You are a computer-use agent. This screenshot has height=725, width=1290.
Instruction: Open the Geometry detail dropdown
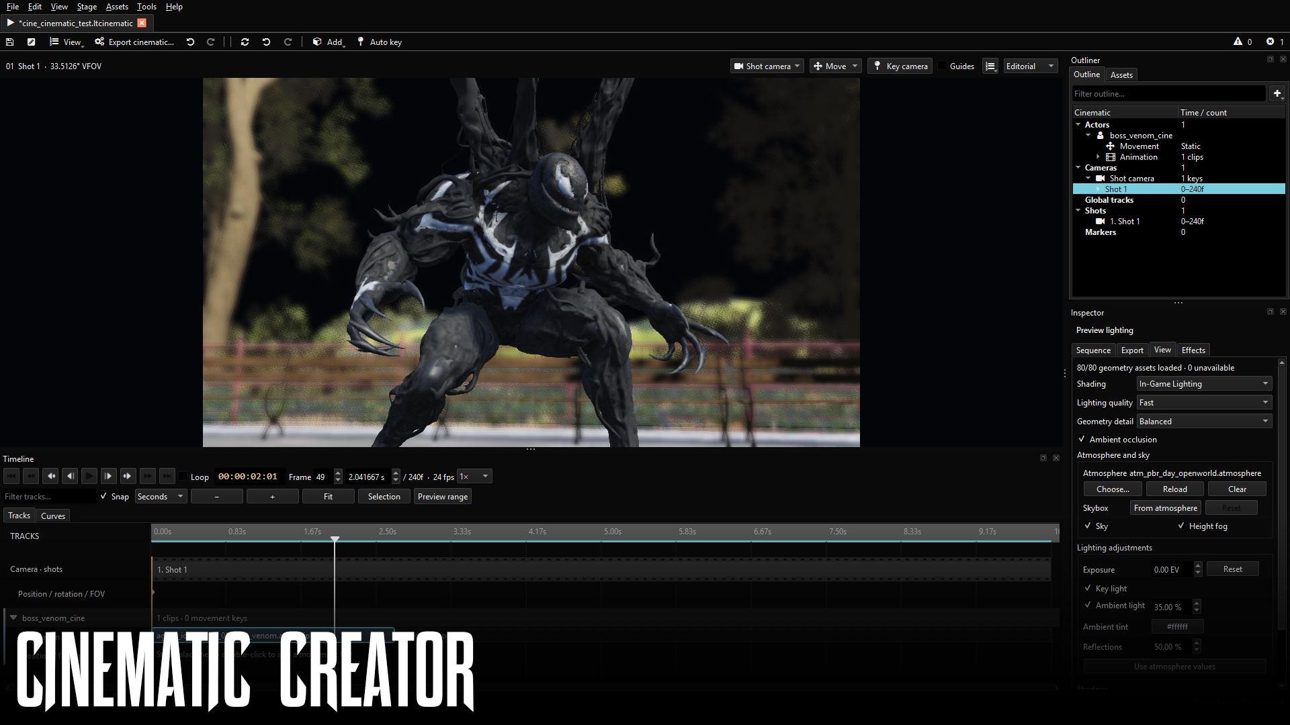pyautogui.click(x=1204, y=421)
